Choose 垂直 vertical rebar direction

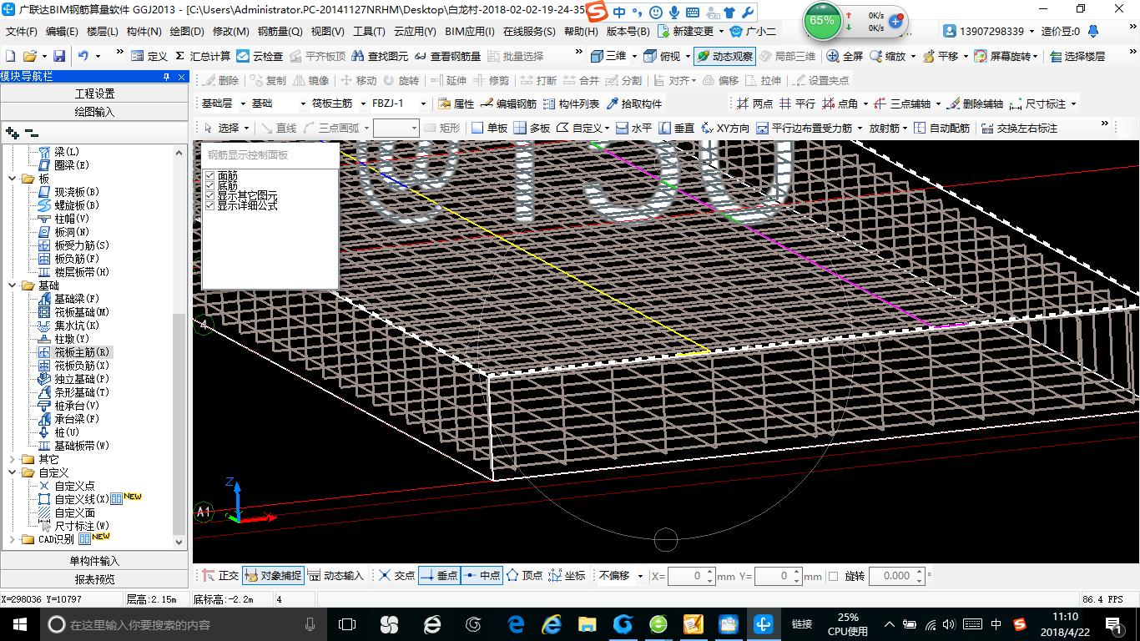pos(676,129)
